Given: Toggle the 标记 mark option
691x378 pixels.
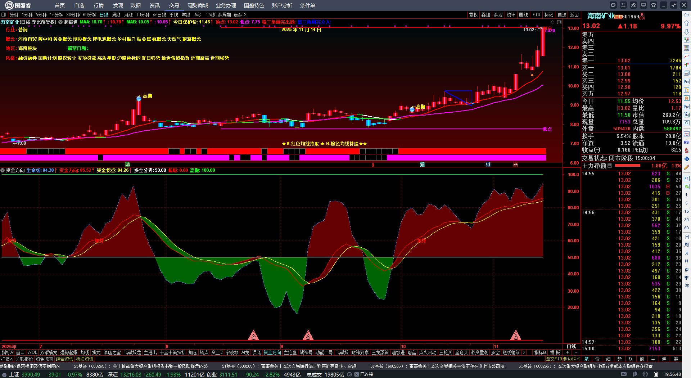Looking at the screenshot, I should click(548, 15).
